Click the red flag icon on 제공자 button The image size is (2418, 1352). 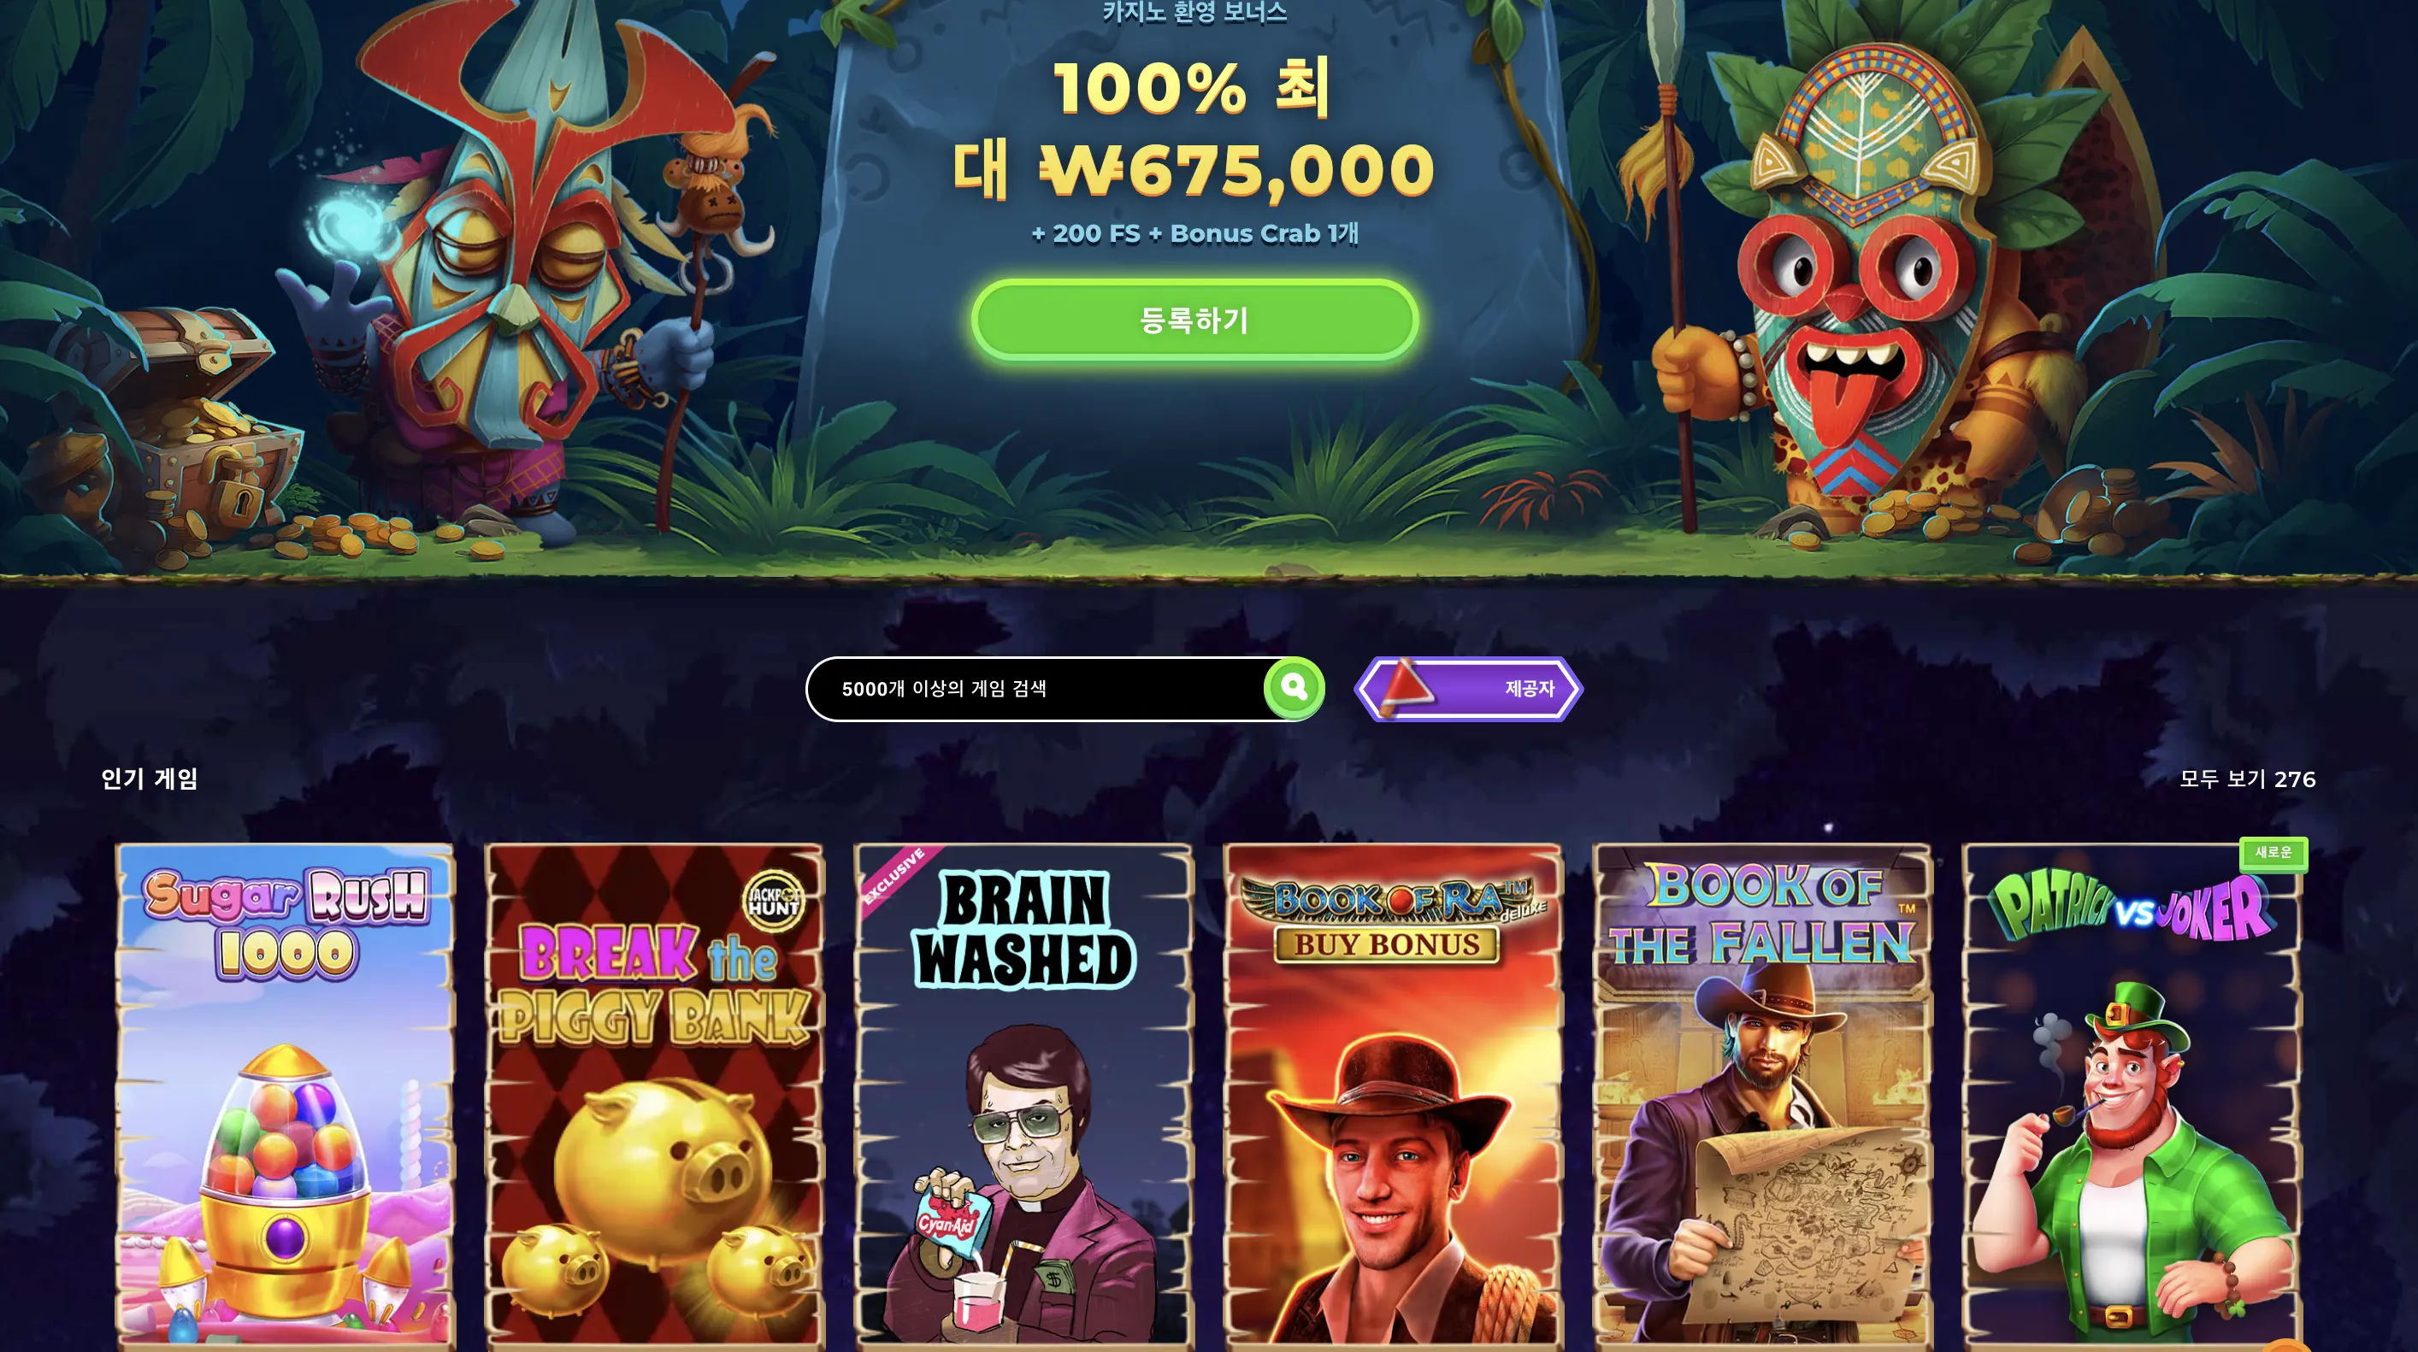tap(1405, 687)
